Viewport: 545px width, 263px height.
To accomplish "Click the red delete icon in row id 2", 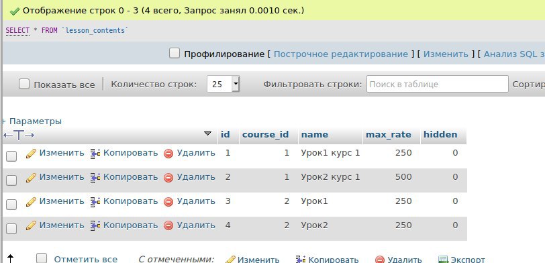I will click(x=168, y=178).
